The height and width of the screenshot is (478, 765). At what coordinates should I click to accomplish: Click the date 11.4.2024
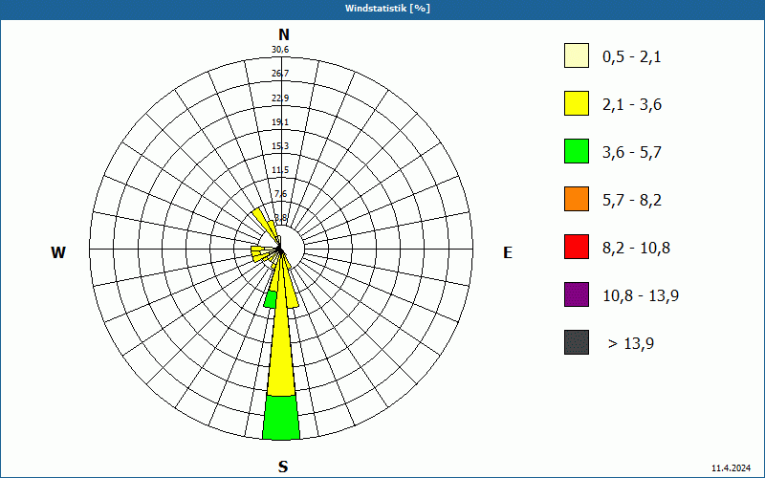coord(731,468)
